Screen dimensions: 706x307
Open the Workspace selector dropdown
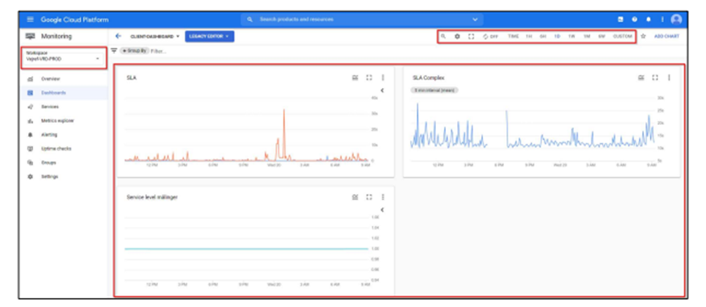coord(63,57)
